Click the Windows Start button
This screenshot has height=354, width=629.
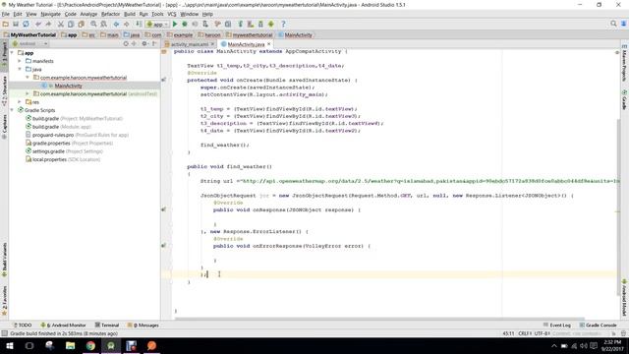point(10,345)
